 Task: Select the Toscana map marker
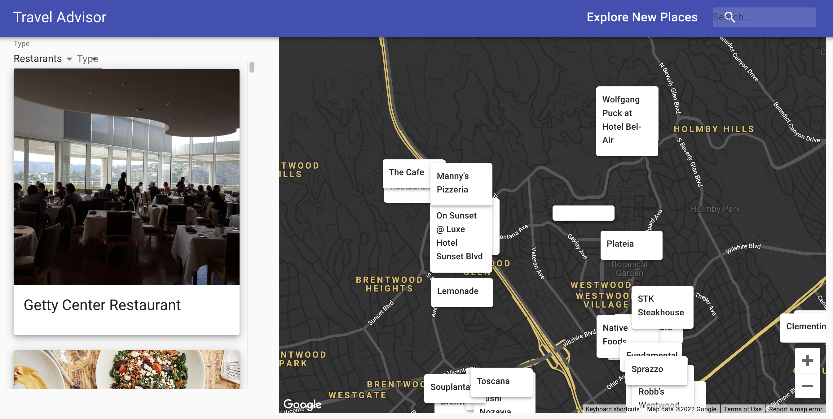click(501, 382)
